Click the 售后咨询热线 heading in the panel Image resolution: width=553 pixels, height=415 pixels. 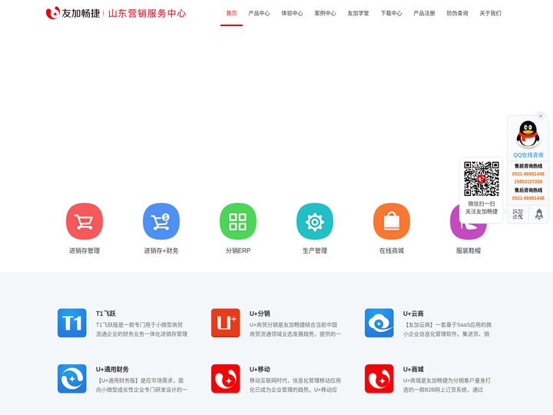pos(528,191)
